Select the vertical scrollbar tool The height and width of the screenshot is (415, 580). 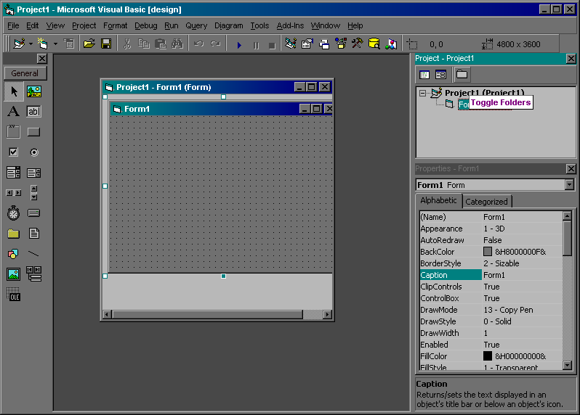tap(33, 192)
